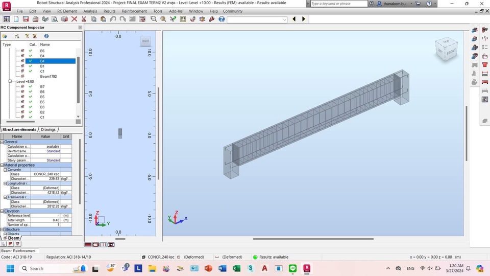Click the next arrow button in the toolbar
Viewport: 490px width, 276px height.
coord(304,19)
